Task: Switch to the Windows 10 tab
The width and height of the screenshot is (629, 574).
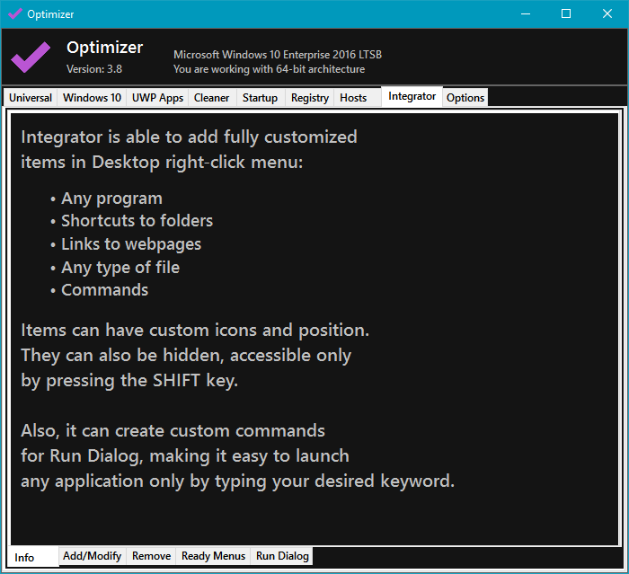Action: (93, 98)
